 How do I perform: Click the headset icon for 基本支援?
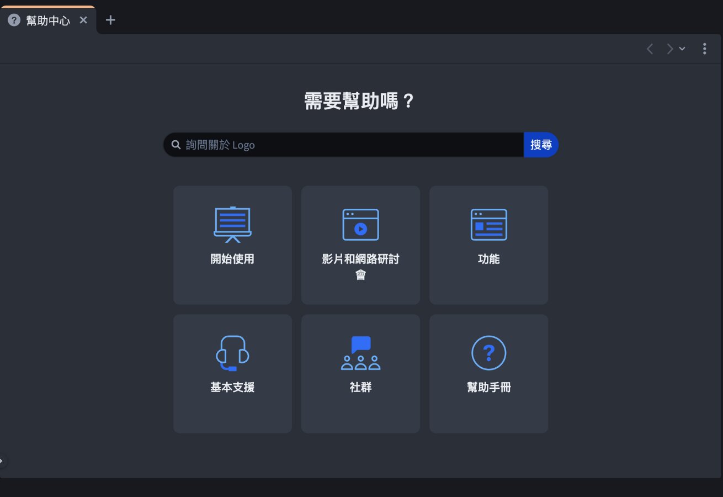coord(232,353)
